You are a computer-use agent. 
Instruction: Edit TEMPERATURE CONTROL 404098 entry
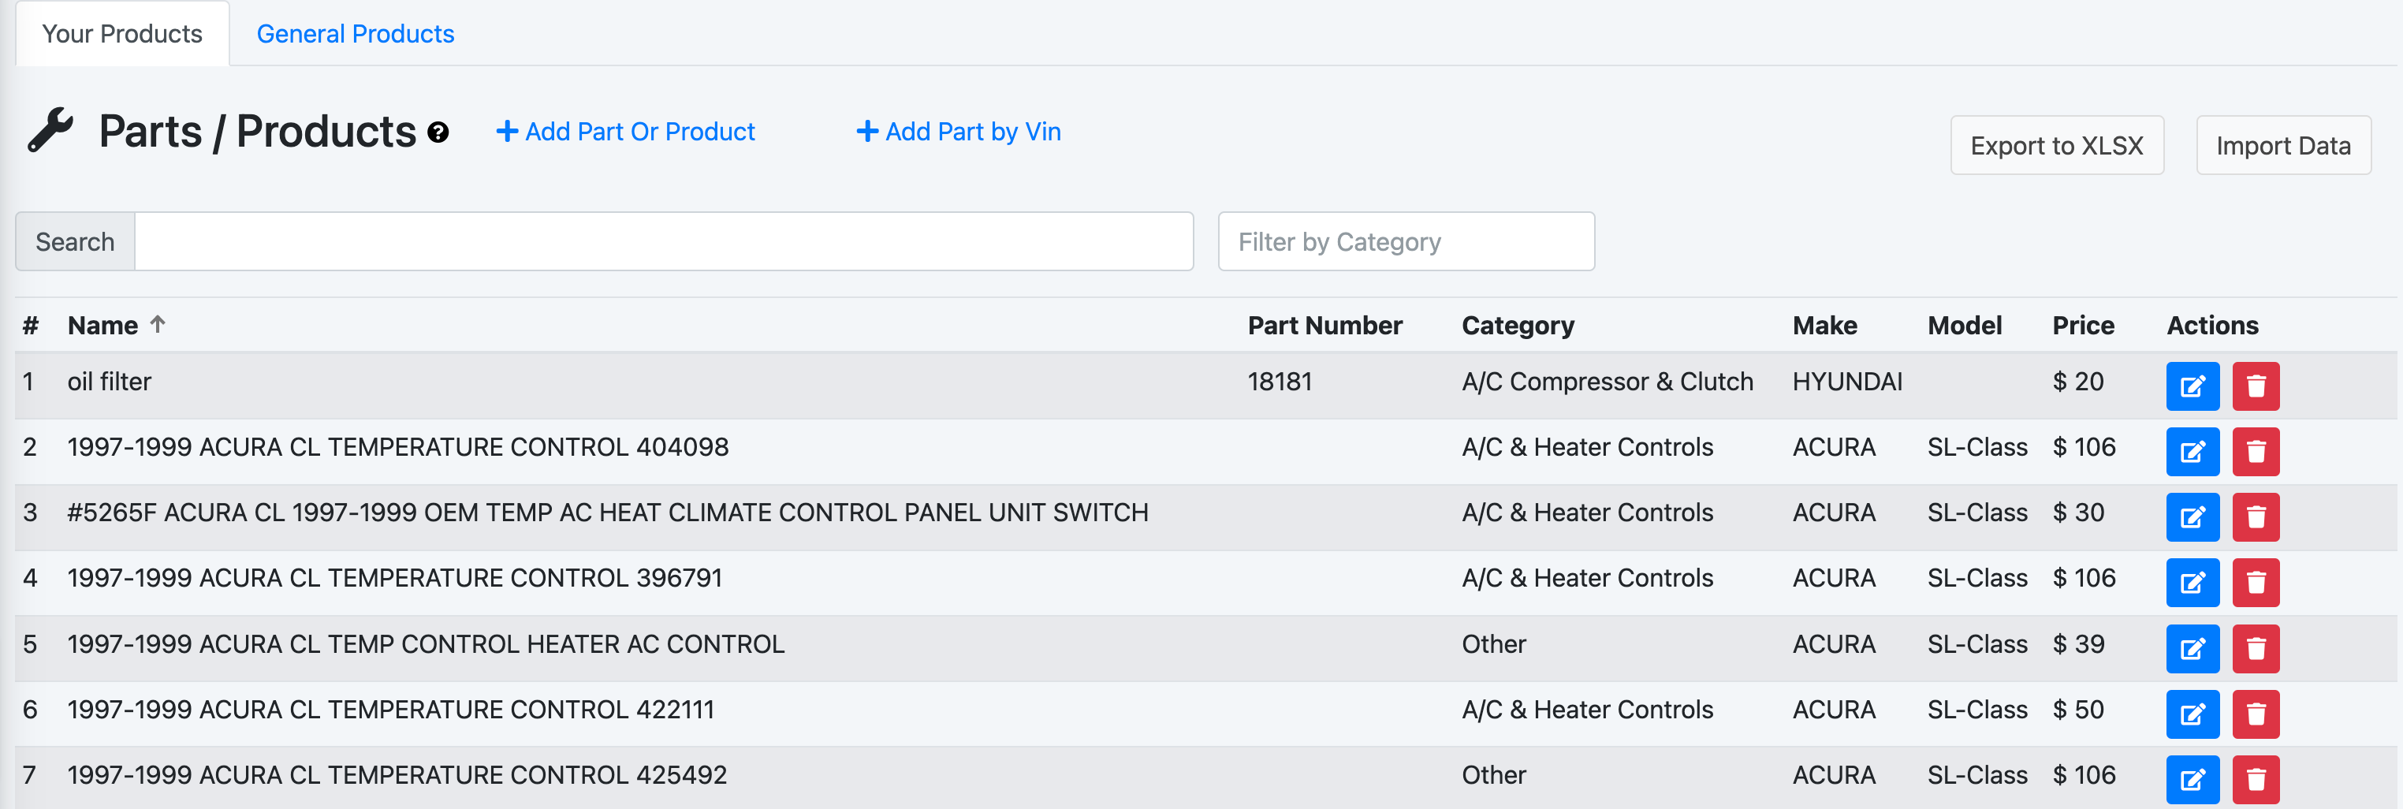tap(2193, 452)
